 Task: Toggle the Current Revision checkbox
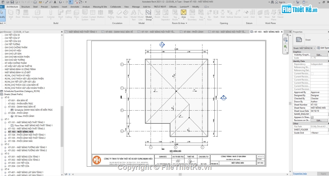pos(312,74)
